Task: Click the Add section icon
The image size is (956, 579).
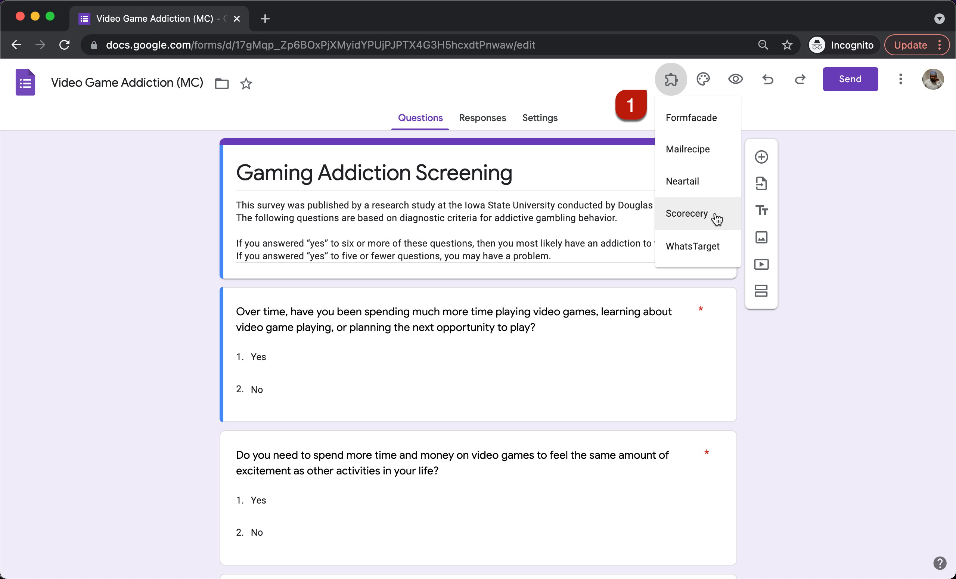Action: pos(761,291)
